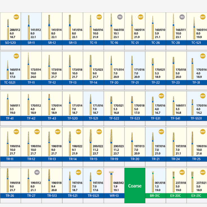Select the SR-13 bur image
This screenshot has height=207, width=207.
pyautogui.click(x=70, y=27)
